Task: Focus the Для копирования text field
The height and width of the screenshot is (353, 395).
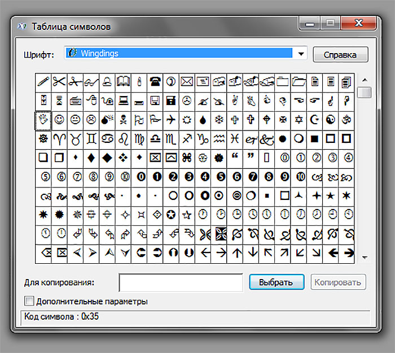Action: coord(181,282)
